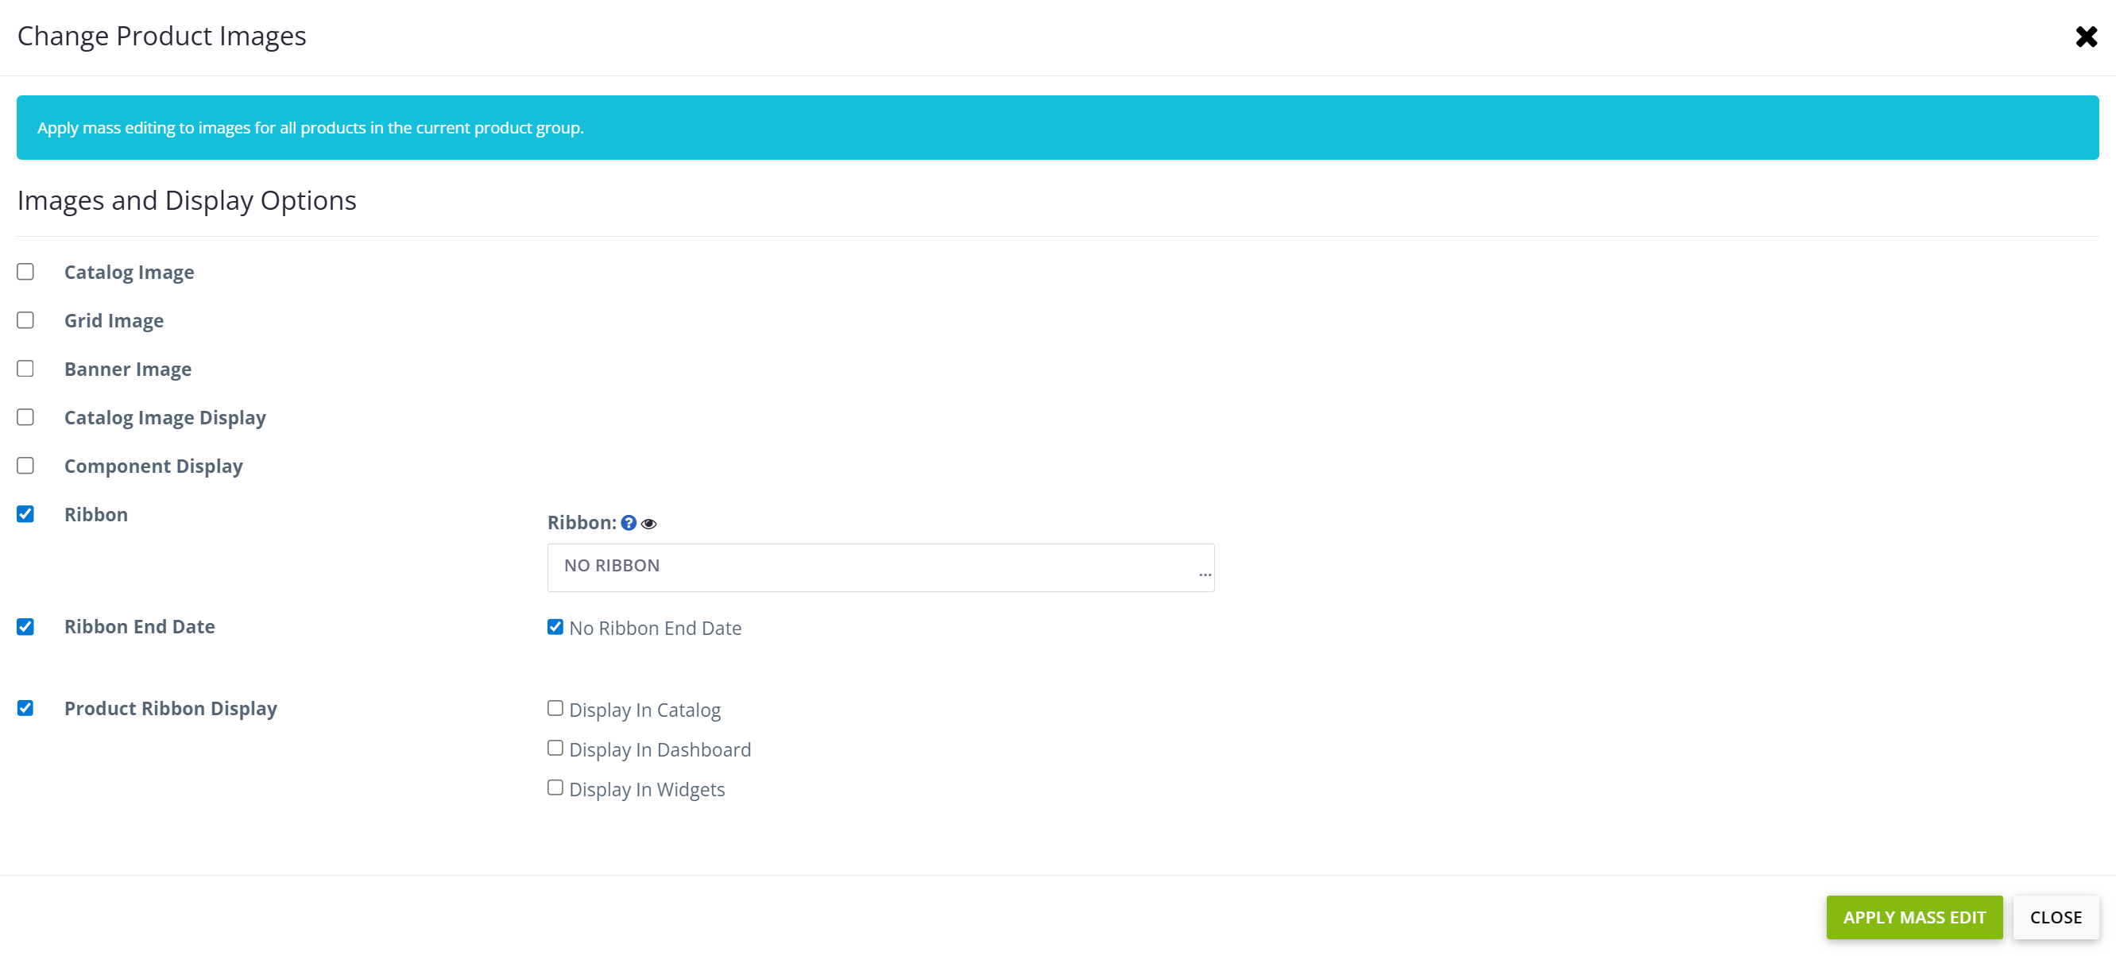Image resolution: width=2116 pixels, height=956 pixels.
Task: Disable the No Ribbon End Date option
Action: coord(555,628)
